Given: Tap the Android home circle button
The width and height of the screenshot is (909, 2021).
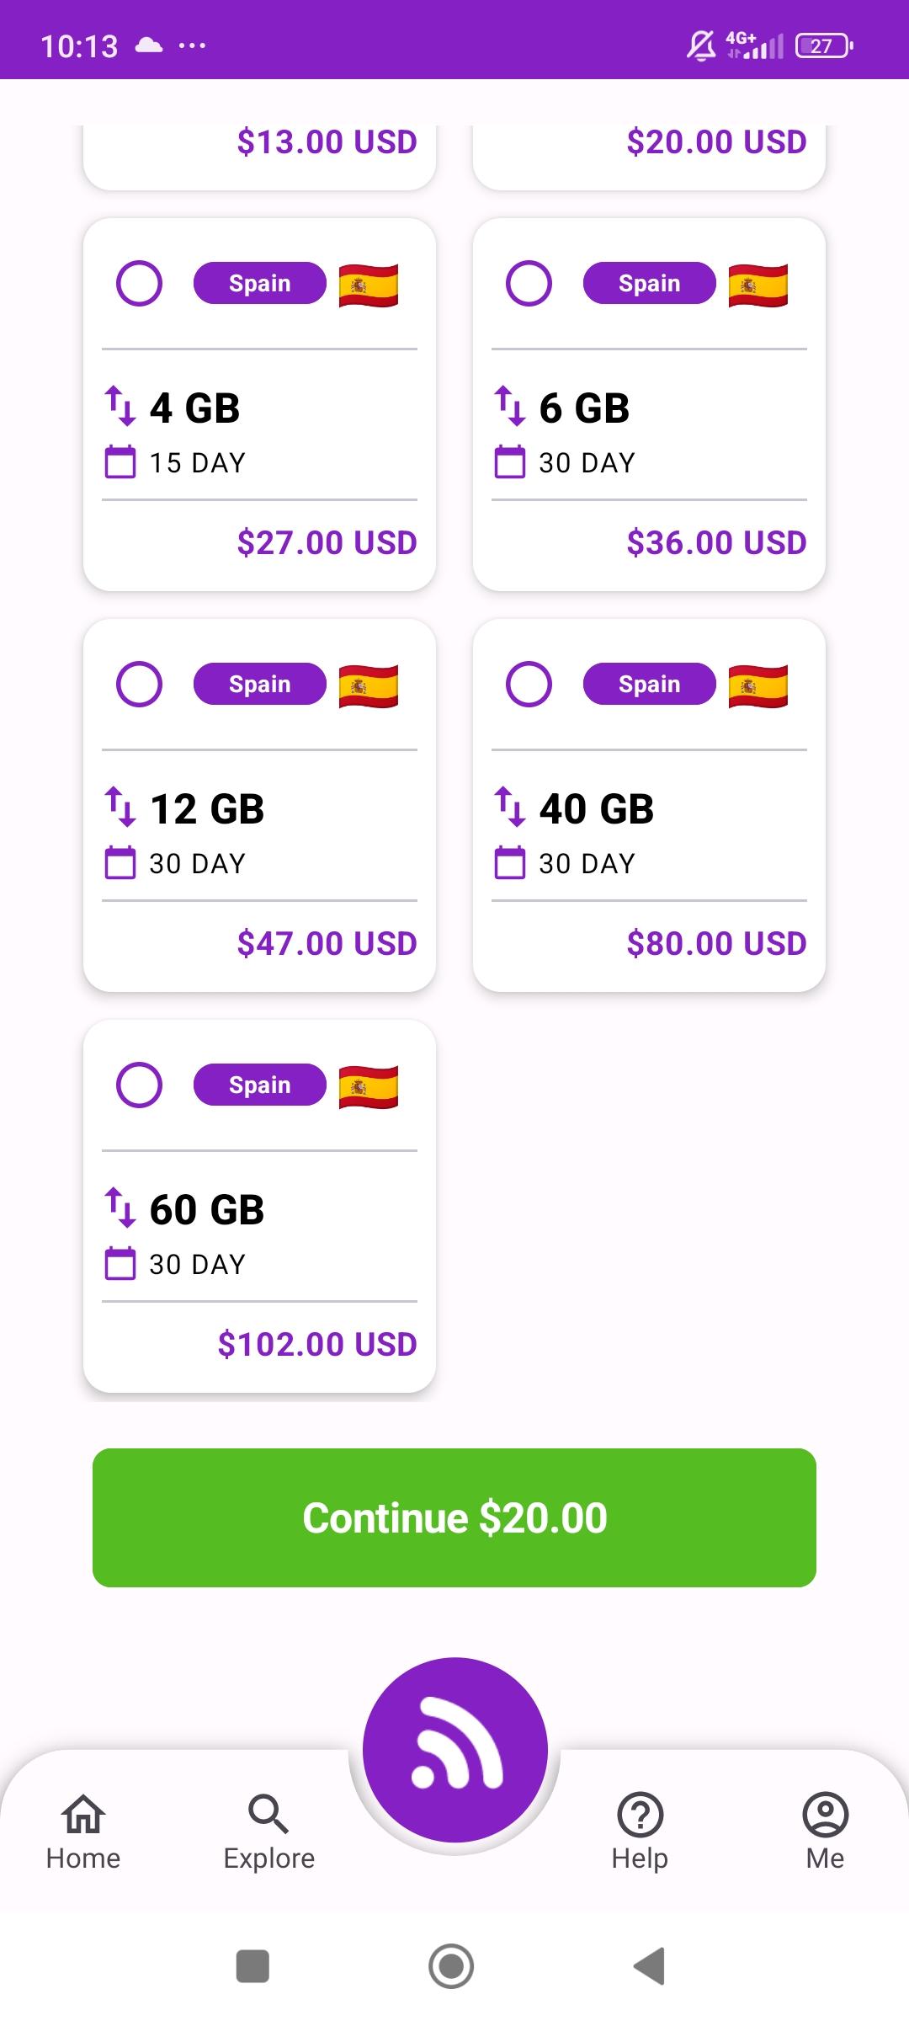Looking at the screenshot, I should (451, 1966).
